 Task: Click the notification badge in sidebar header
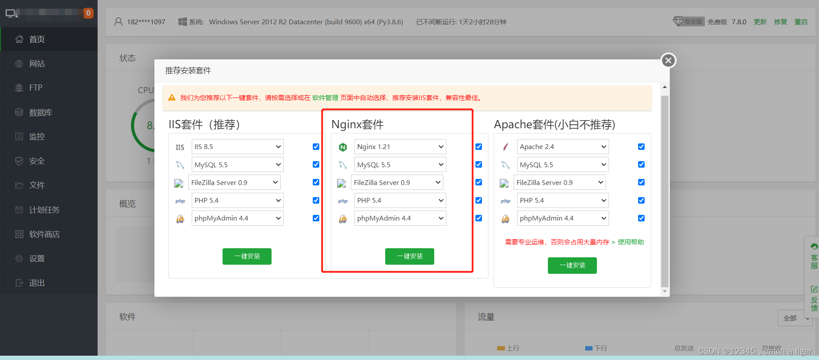88,13
